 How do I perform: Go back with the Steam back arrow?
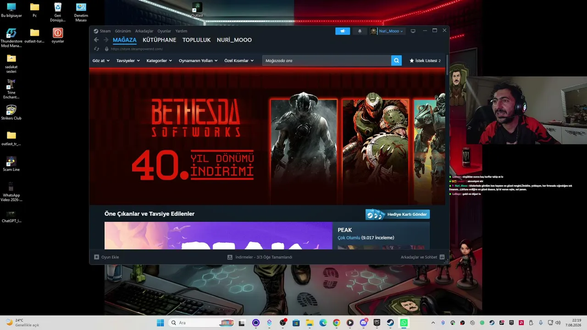(96, 40)
